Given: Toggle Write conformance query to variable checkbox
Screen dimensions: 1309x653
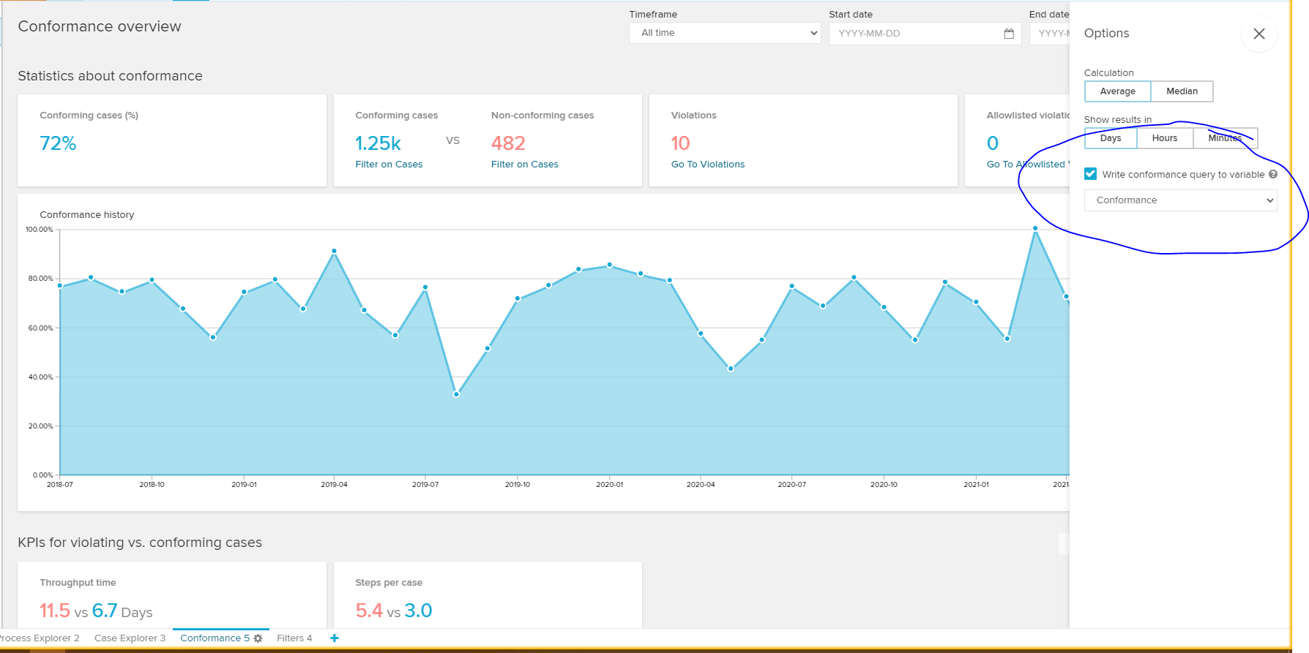Looking at the screenshot, I should point(1091,174).
